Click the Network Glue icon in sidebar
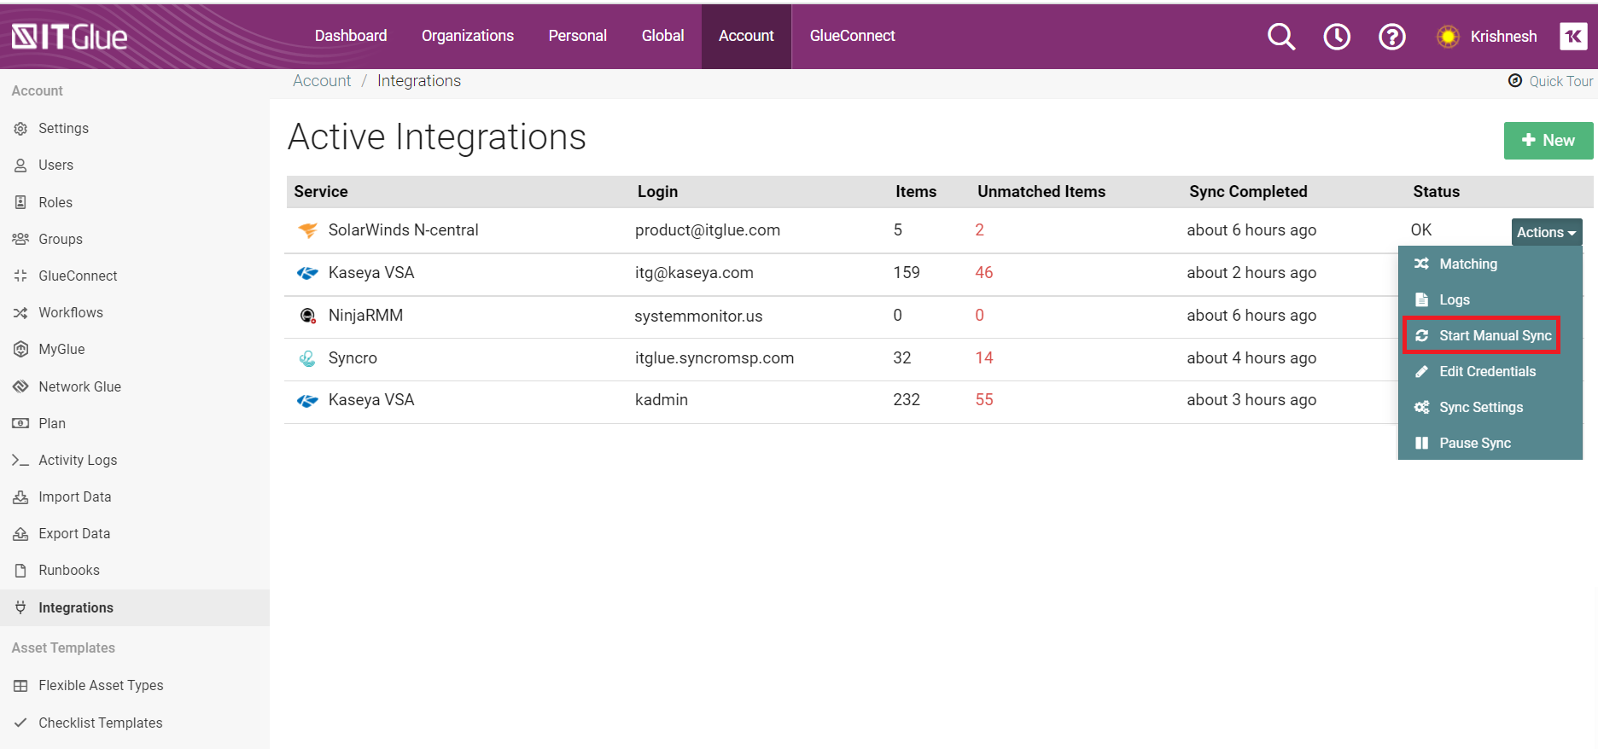The width and height of the screenshot is (1598, 749). coord(20,386)
